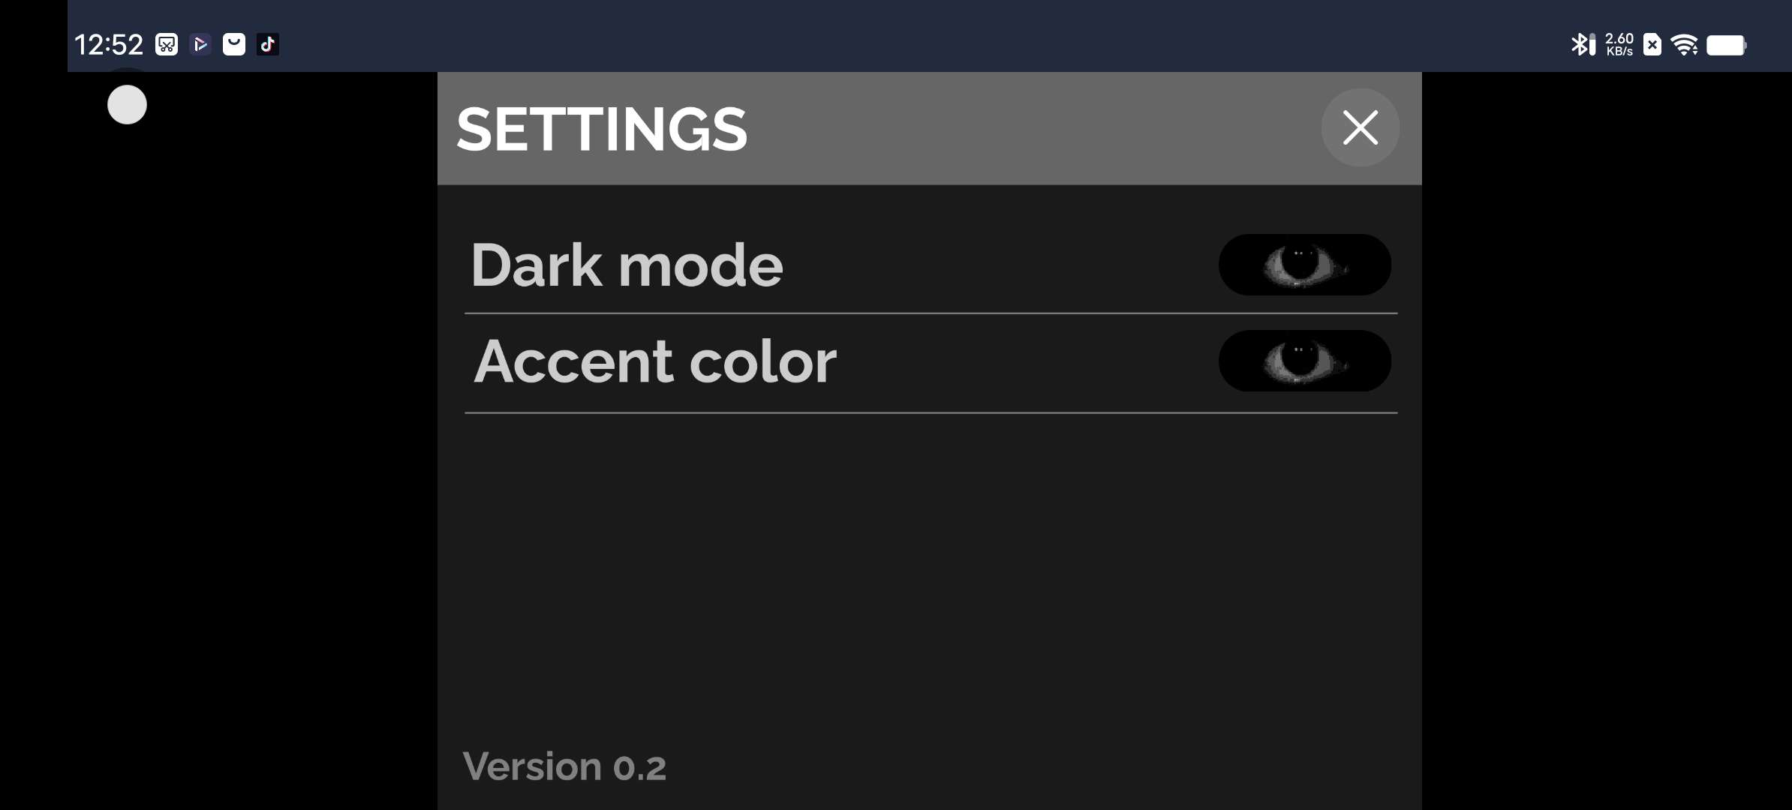Tap the empty area below Accent color
1792x810 pixels.
(929, 570)
